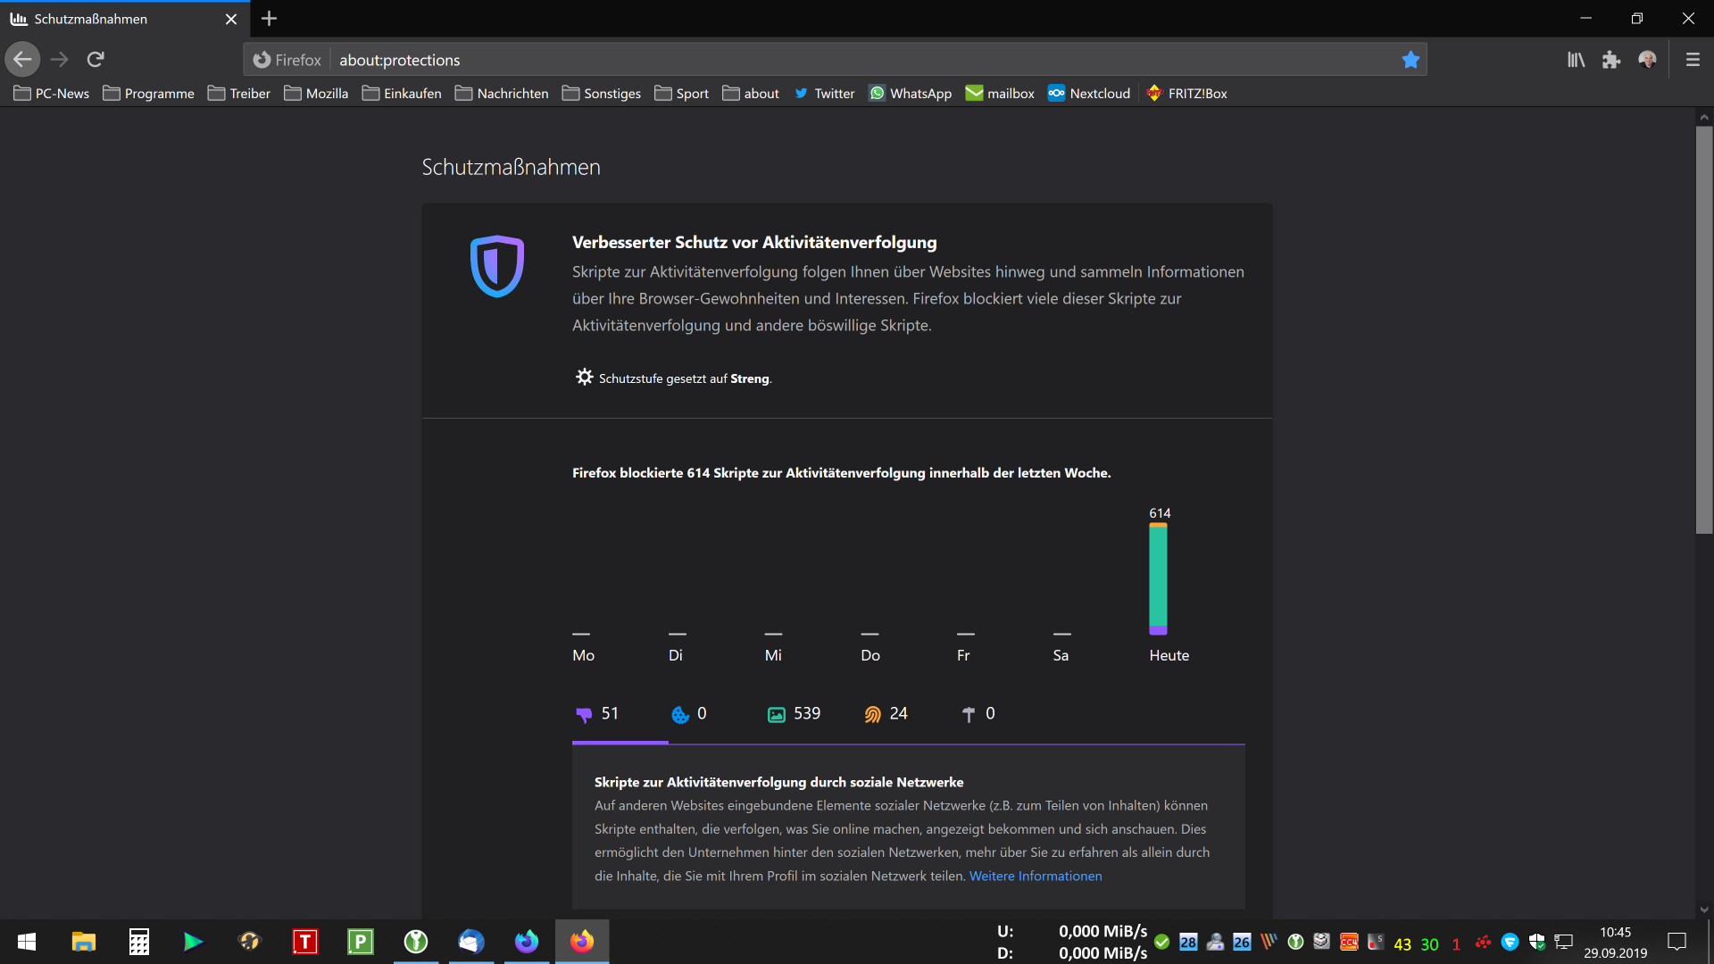This screenshot has height=964, width=1714.
Task: Open the extensions puzzle-piece icon
Action: [1611, 60]
